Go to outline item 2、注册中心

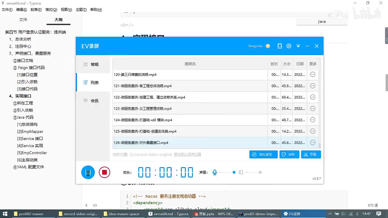pyautogui.click(x=20, y=46)
